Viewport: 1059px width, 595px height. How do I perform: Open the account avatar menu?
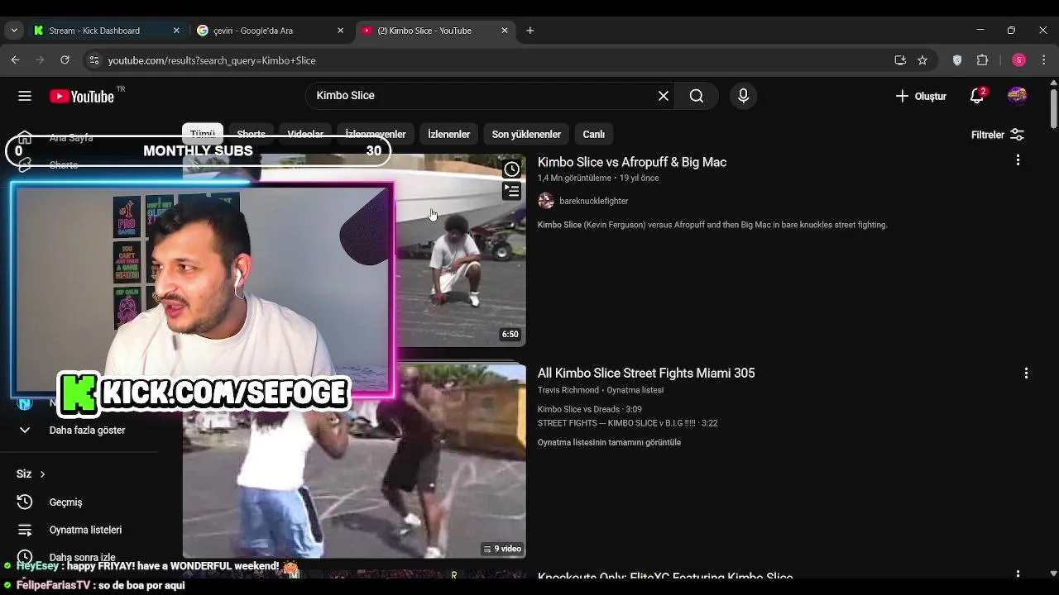[x=1017, y=96]
